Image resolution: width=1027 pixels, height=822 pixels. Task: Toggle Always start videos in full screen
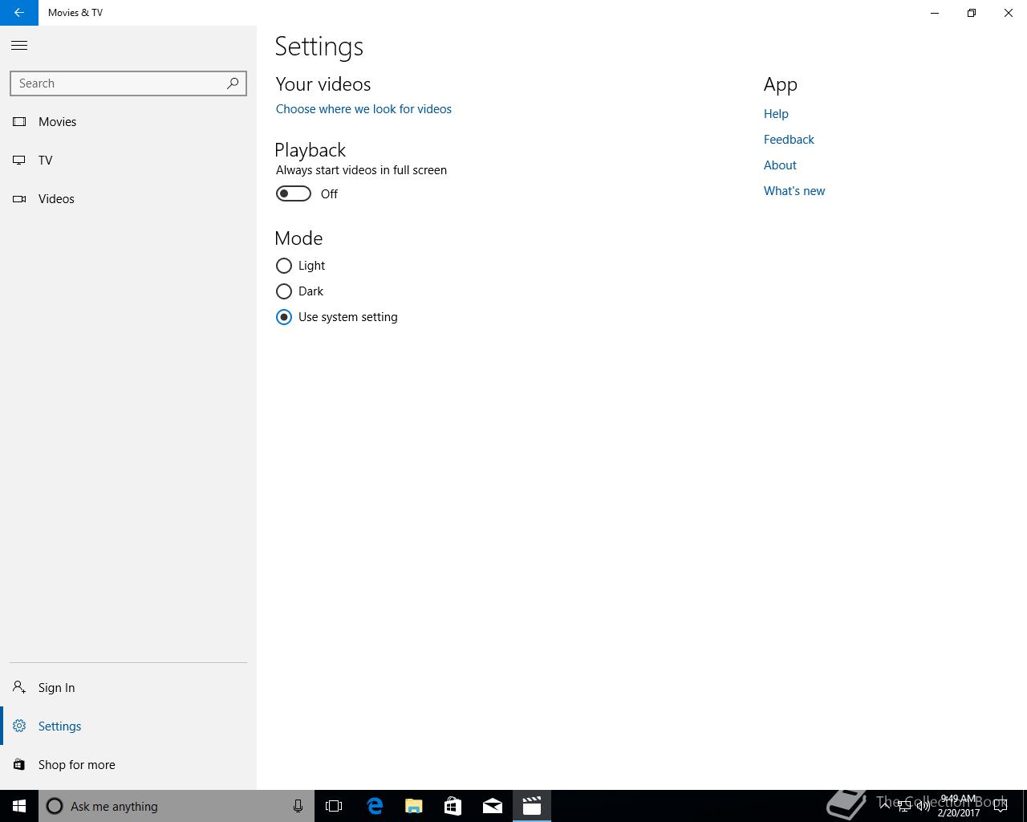click(x=294, y=194)
